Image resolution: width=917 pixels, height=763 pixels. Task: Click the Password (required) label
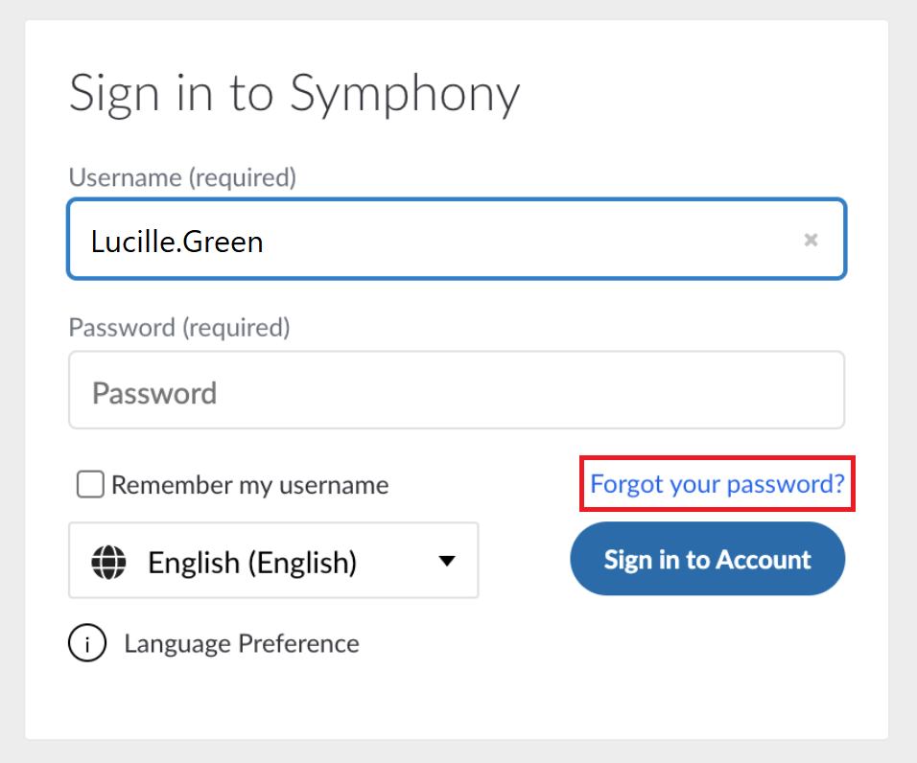pos(179,328)
